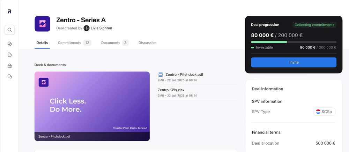
Task: Click the R logo in the sidebar
Action: click(9, 12)
